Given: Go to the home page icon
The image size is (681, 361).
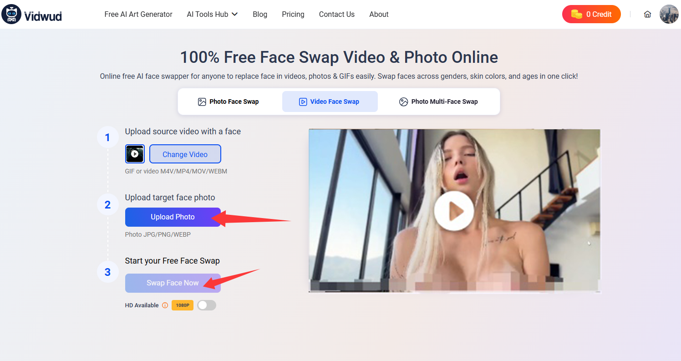Looking at the screenshot, I should pyautogui.click(x=647, y=15).
